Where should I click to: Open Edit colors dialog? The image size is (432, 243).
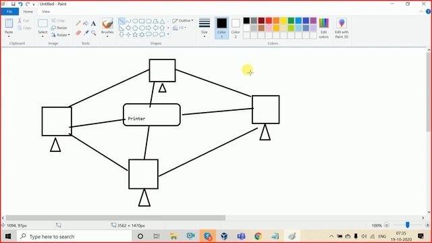point(324,28)
